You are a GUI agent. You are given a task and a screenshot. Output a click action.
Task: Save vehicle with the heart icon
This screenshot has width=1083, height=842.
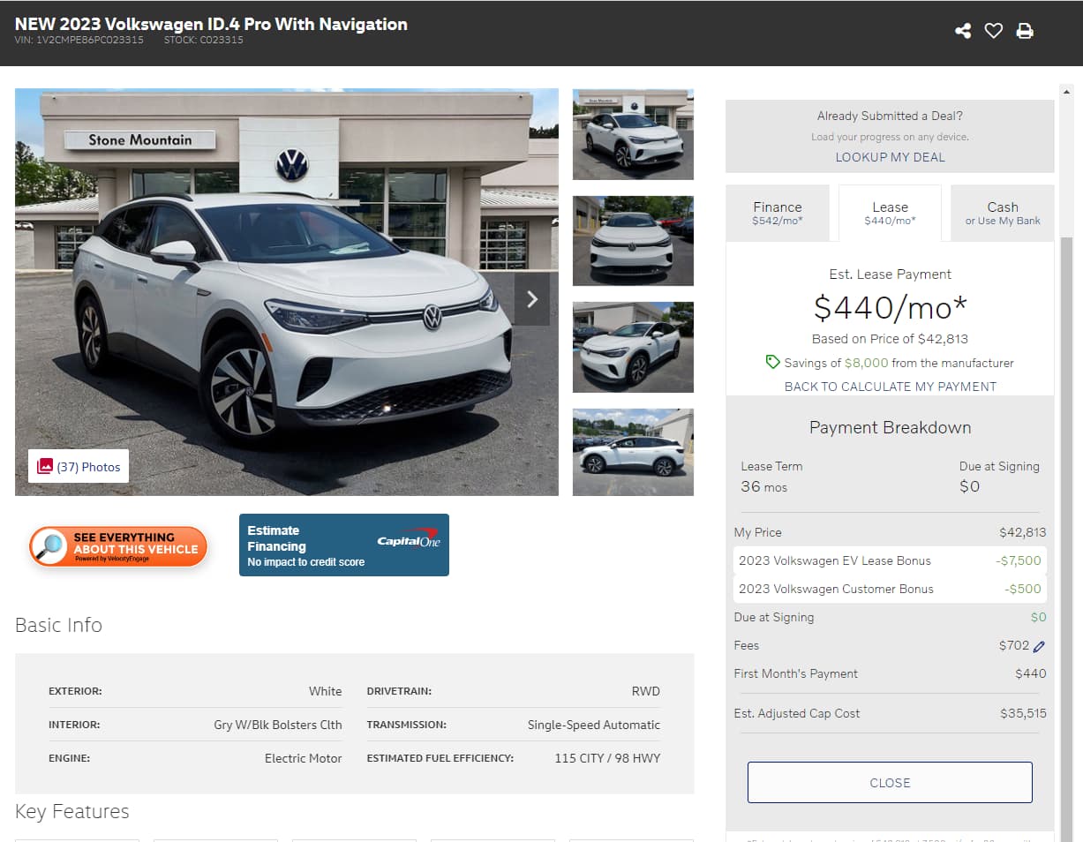click(x=994, y=31)
